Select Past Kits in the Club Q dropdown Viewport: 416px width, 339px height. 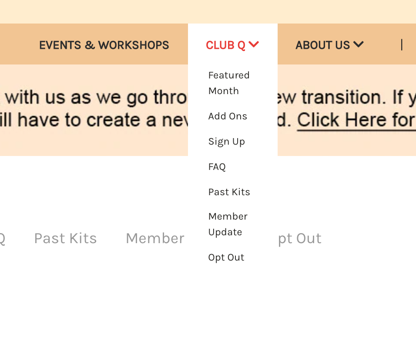tap(229, 192)
